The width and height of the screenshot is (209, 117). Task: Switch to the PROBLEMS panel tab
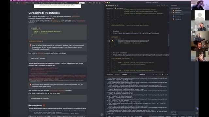pyautogui.click(x=110, y=74)
